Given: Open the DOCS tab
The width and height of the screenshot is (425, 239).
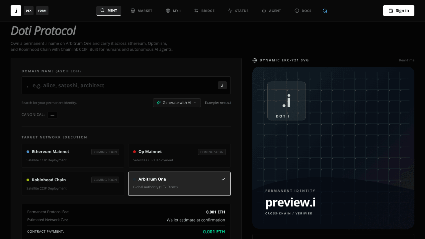Looking at the screenshot, I should click(x=303, y=11).
